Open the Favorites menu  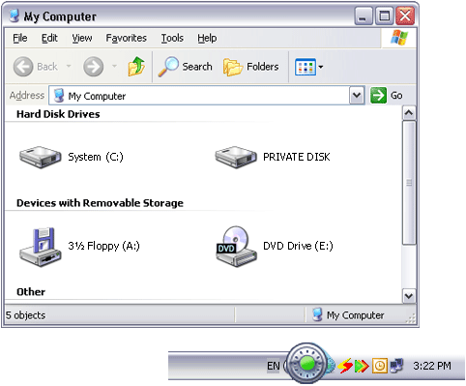[127, 38]
